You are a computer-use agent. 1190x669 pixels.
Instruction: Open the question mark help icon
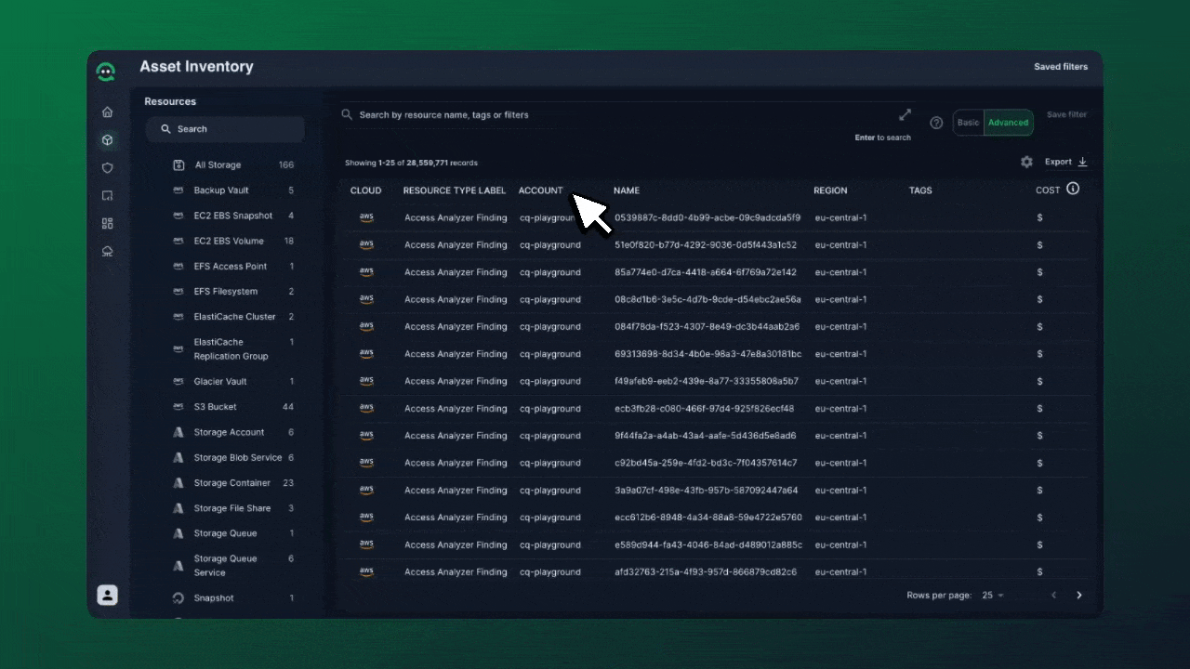click(x=936, y=123)
